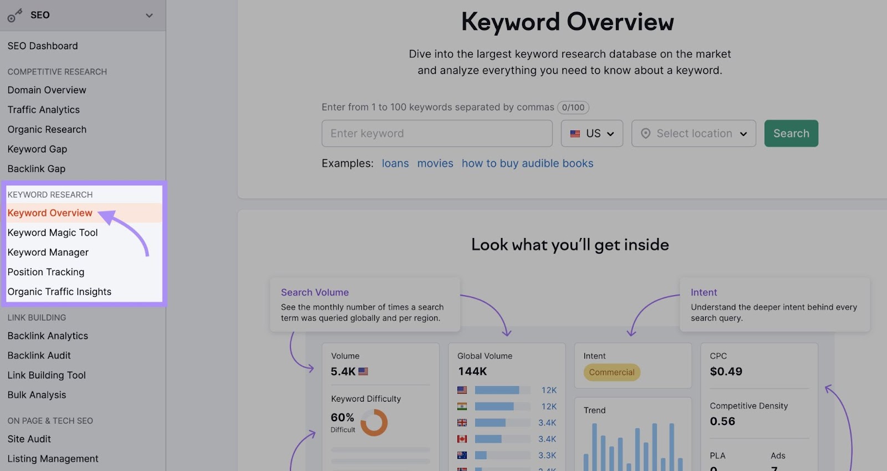
Task: Try 'how to buy audible books' example
Action: 527,164
